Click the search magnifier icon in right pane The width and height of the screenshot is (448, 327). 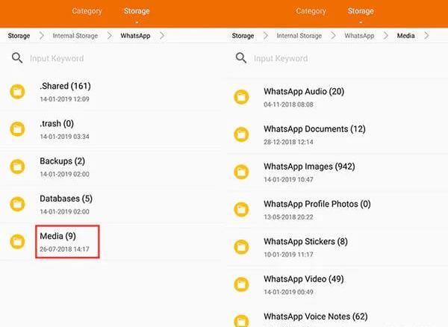pyautogui.click(x=241, y=58)
